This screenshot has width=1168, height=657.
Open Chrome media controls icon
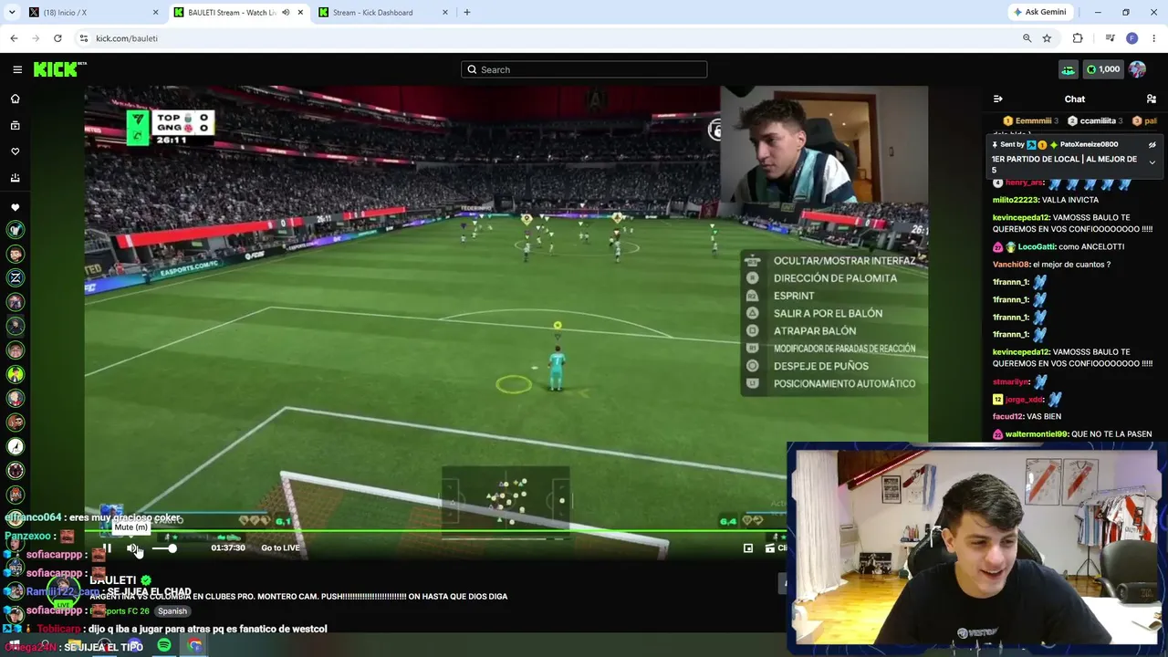tap(1110, 38)
